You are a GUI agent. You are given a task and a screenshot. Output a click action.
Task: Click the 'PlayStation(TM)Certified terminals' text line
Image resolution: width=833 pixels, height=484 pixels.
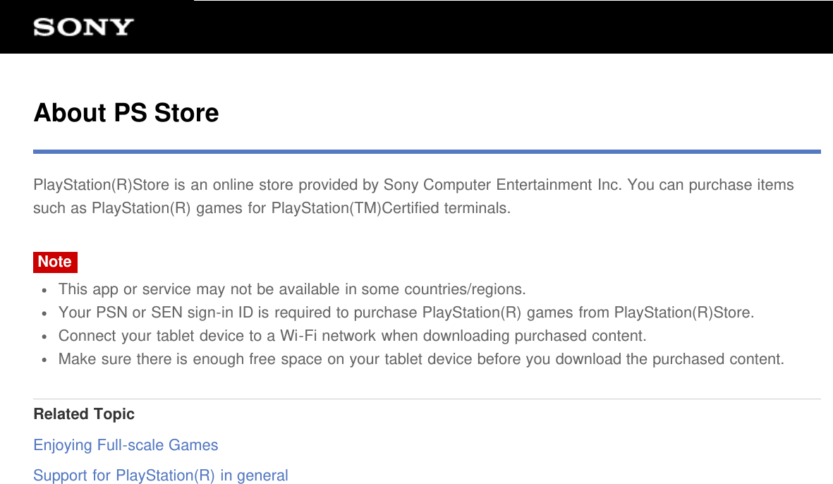[389, 208]
